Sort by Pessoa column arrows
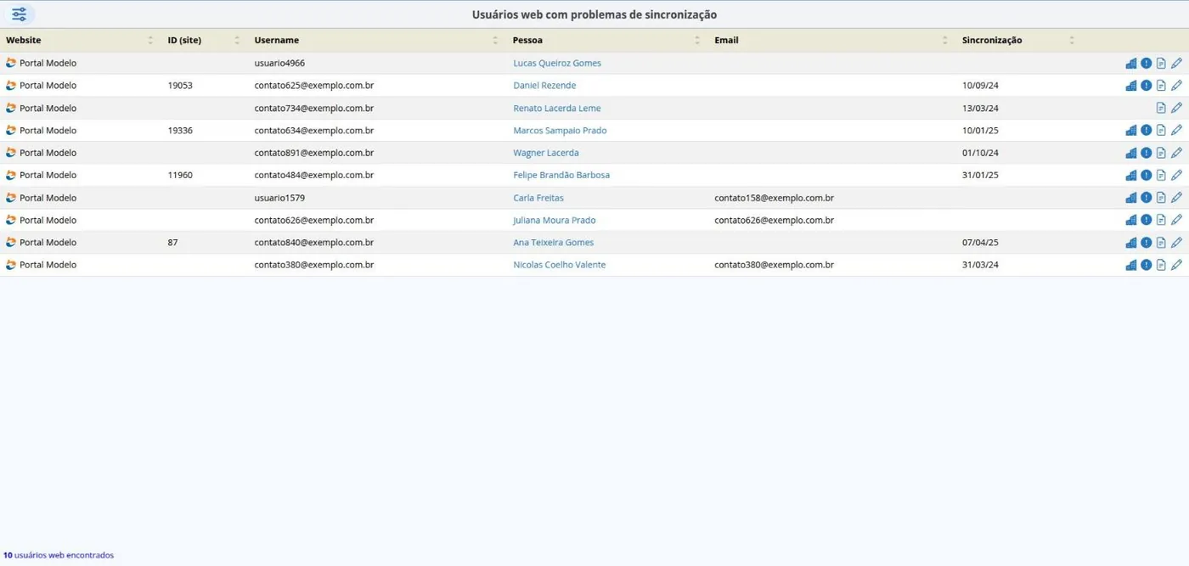 point(697,40)
